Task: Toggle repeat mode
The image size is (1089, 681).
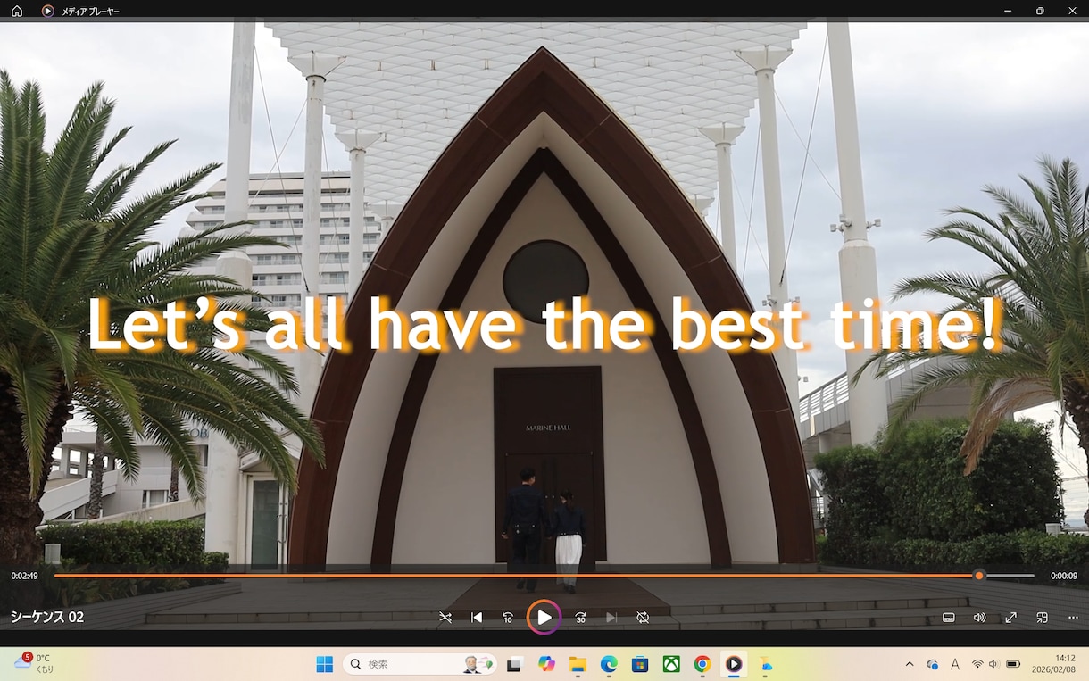Action: [643, 618]
